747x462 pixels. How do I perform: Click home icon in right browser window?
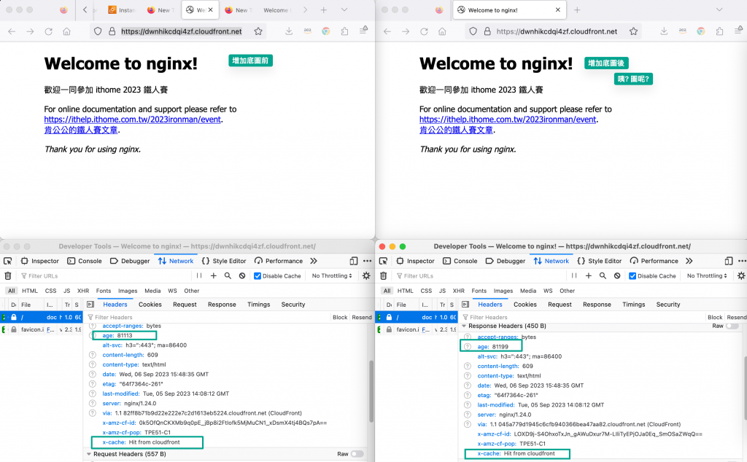tap(442, 31)
